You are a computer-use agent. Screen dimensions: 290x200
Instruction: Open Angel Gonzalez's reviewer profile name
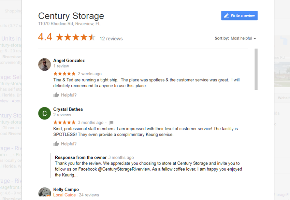coord(69,61)
